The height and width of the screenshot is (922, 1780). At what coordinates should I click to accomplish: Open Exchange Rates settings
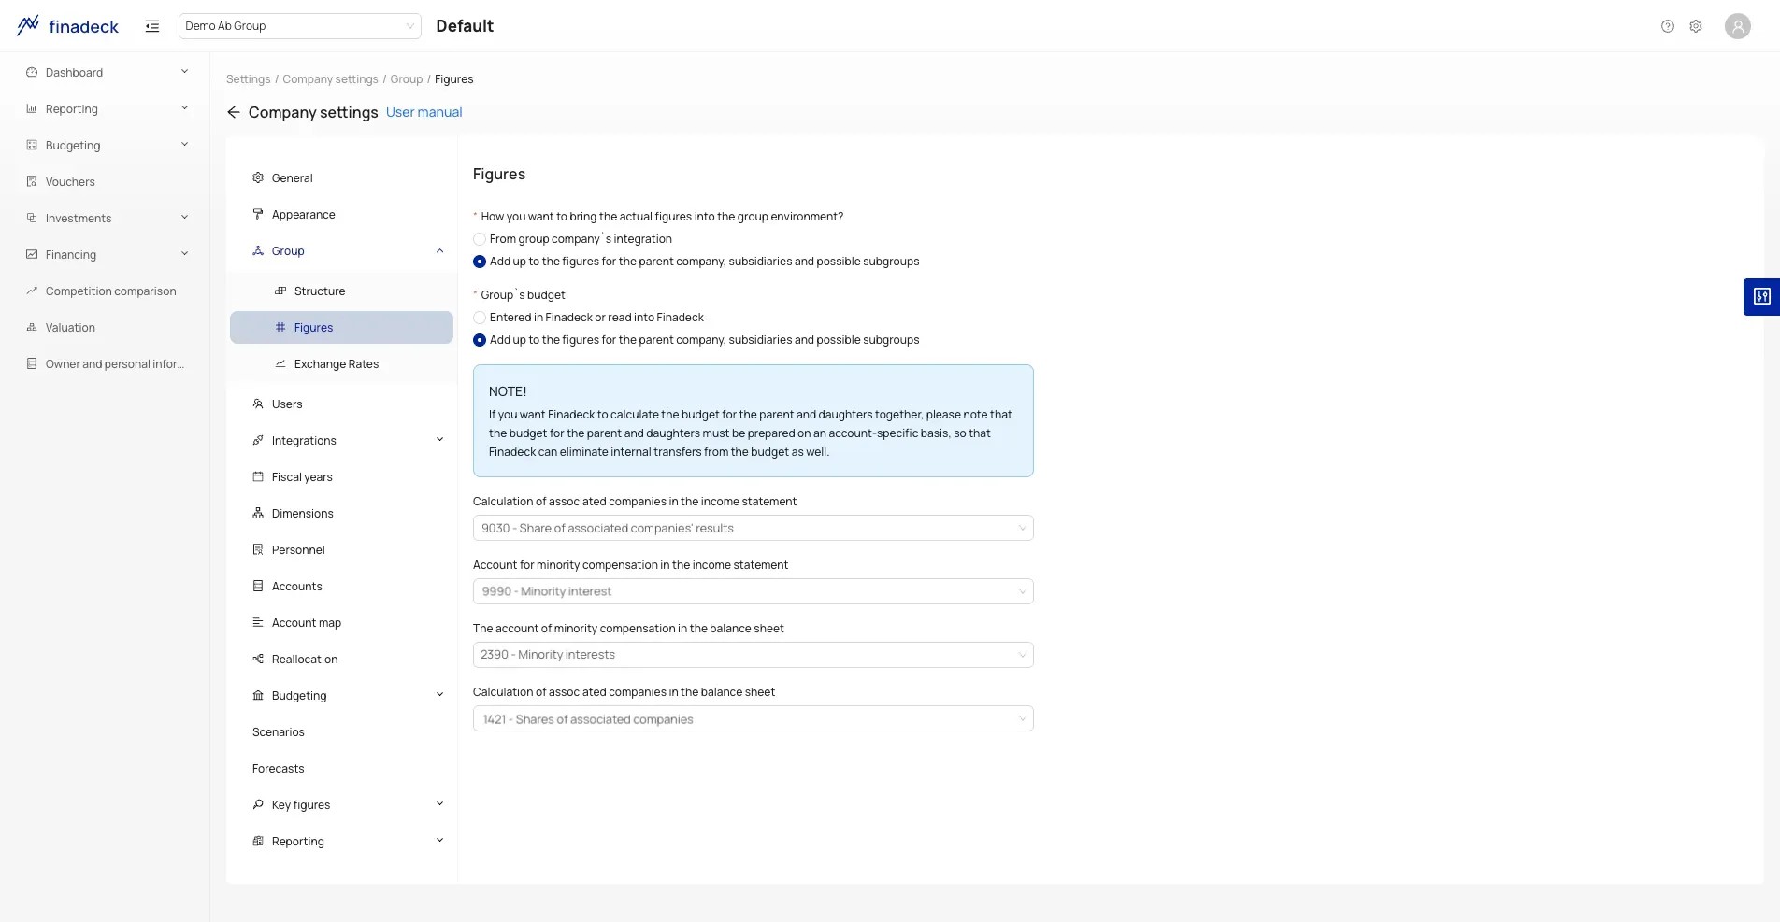341,363
